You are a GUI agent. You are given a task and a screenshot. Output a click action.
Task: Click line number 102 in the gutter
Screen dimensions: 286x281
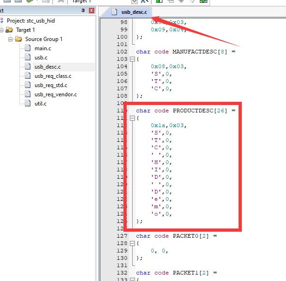click(122, 52)
